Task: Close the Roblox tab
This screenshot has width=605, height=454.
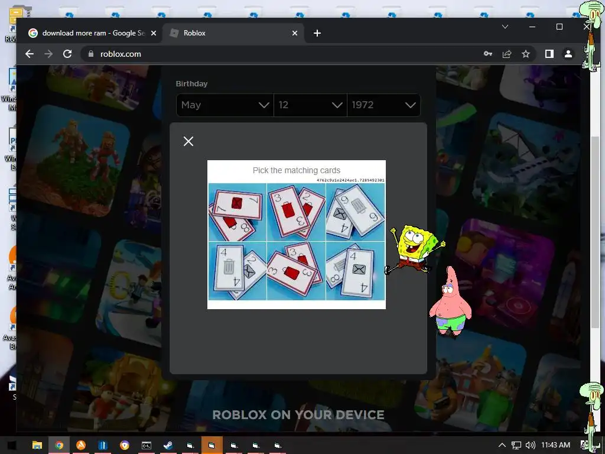Action: click(295, 33)
